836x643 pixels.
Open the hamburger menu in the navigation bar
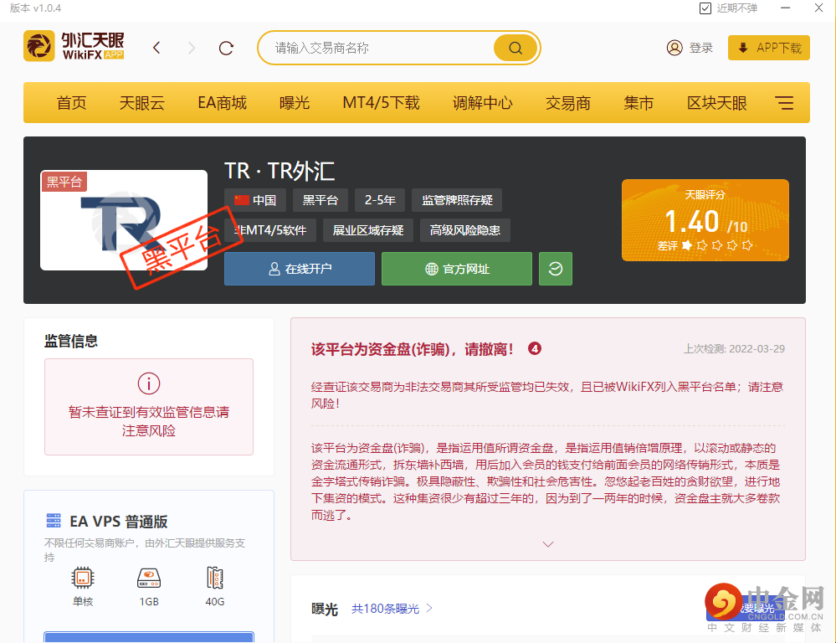[x=784, y=102]
